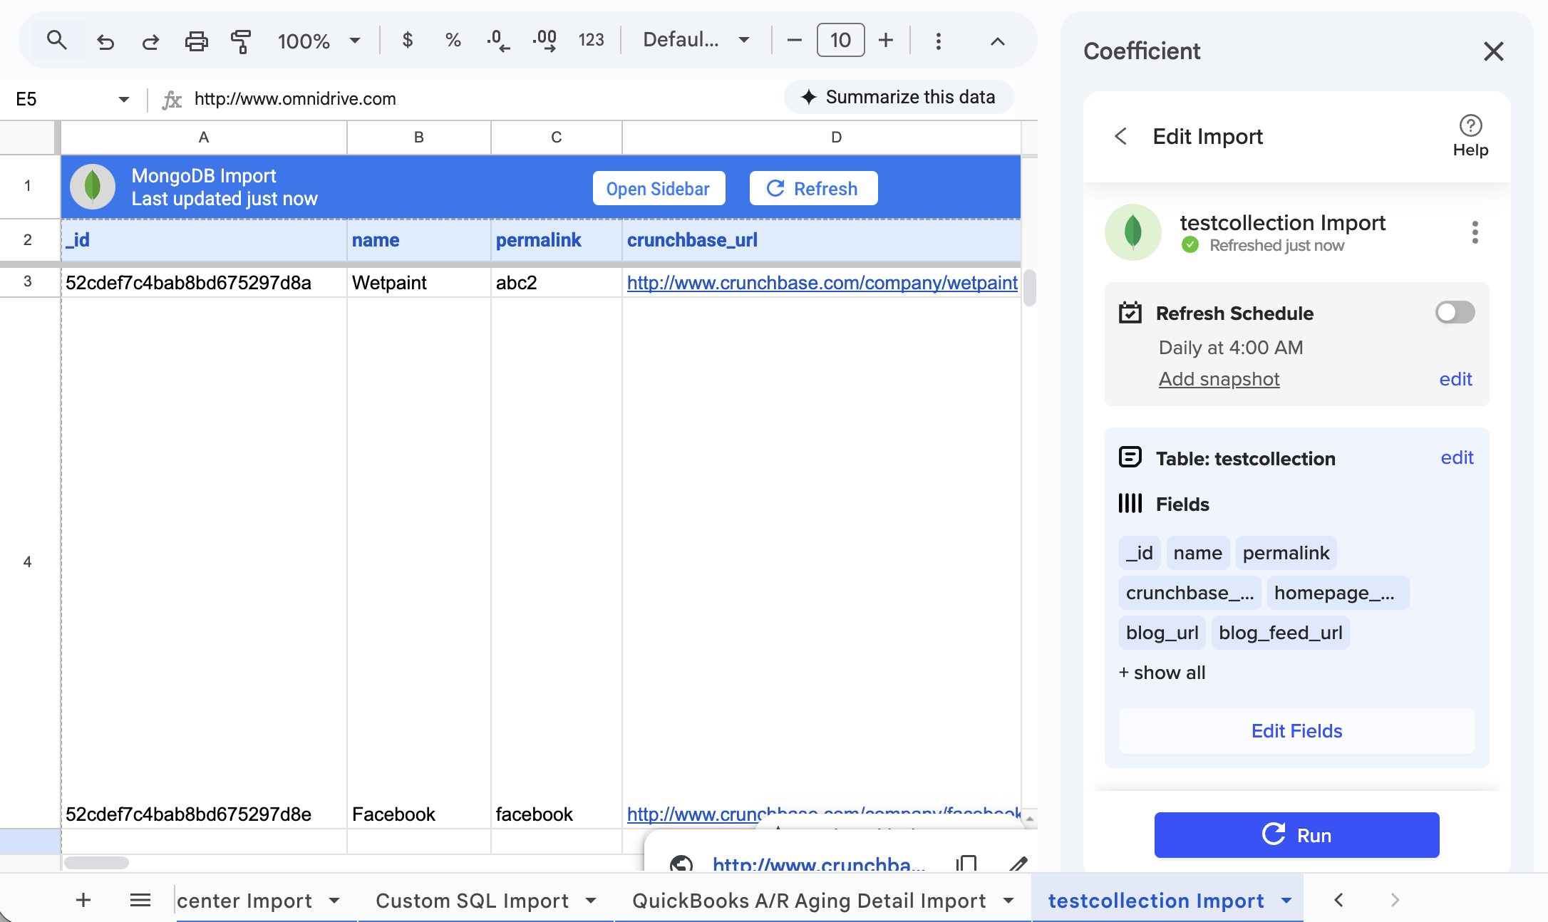Open three-dot menu for testcollection Import
The height and width of the screenshot is (922, 1548).
[1475, 232]
